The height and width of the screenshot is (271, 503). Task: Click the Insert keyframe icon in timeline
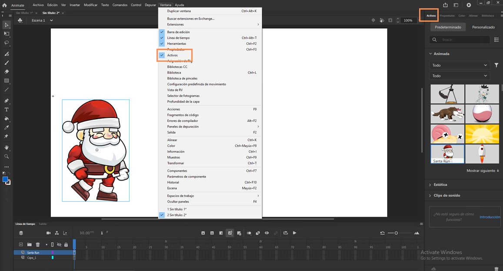(203, 233)
